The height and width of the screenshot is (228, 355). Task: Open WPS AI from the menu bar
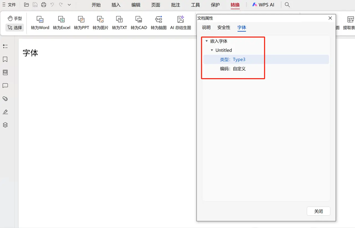tap(263, 5)
